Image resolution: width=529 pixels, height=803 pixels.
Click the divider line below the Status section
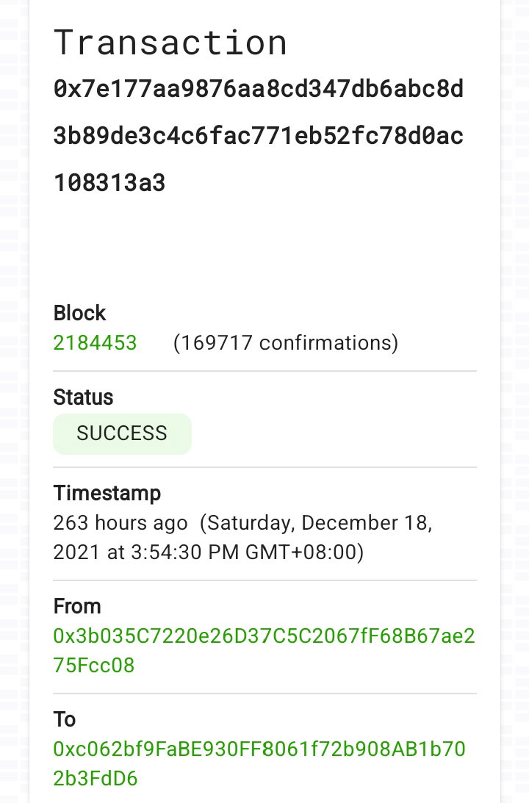[264, 467]
